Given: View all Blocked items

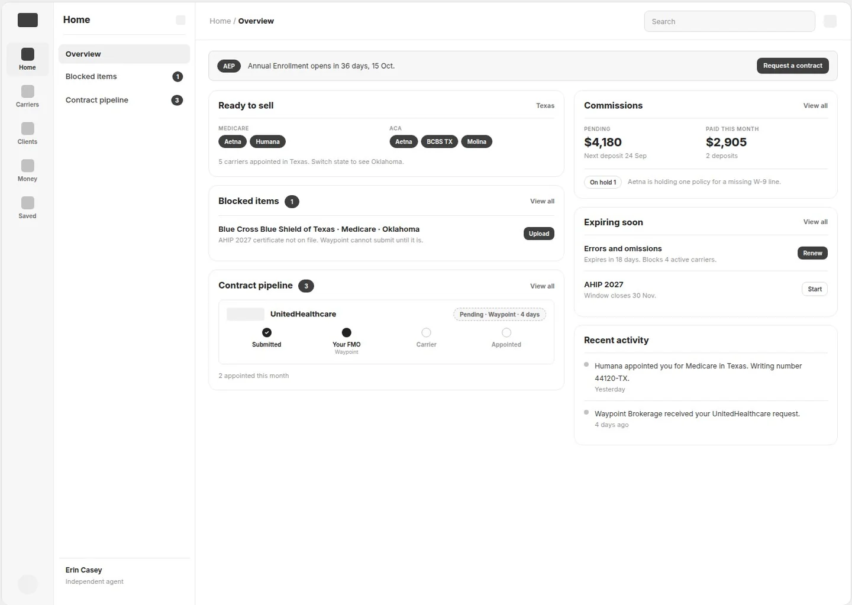Looking at the screenshot, I should click(x=542, y=201).
